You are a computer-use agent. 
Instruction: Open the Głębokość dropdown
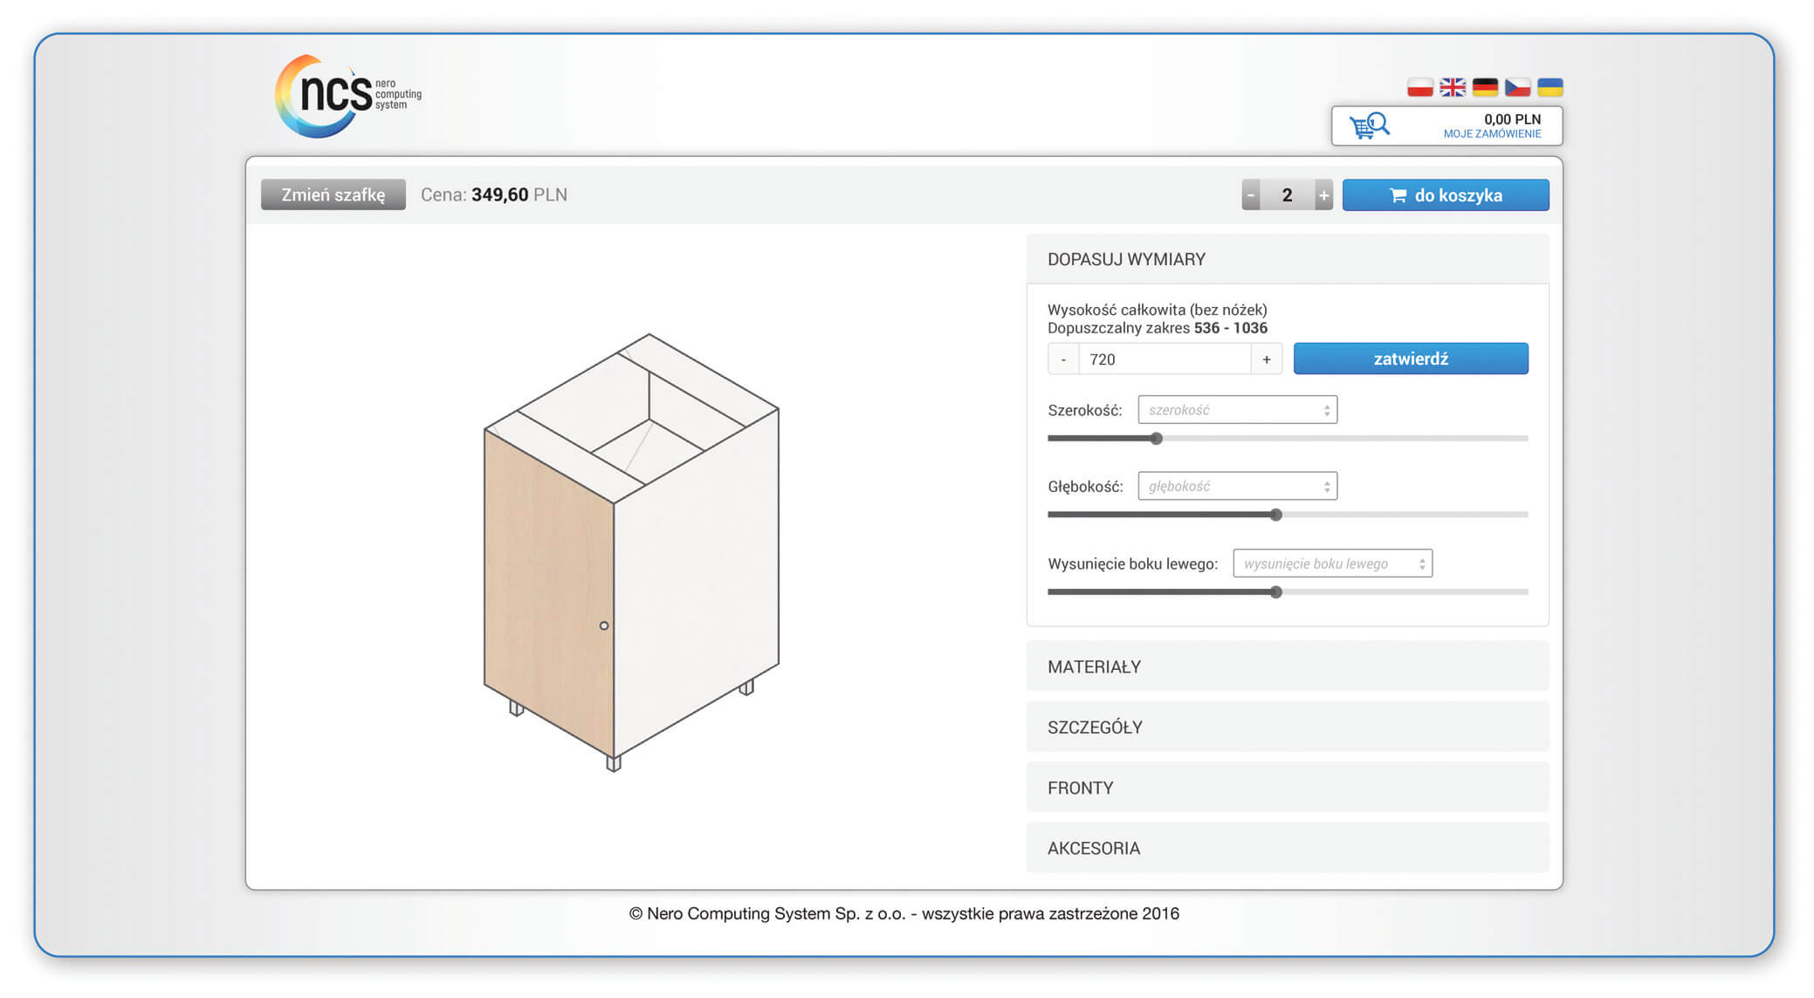[1237, 487]
